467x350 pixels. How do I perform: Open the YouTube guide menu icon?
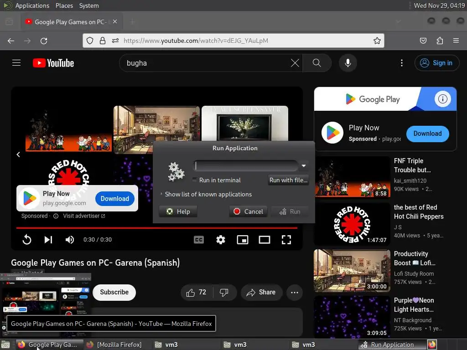(16, 63)
